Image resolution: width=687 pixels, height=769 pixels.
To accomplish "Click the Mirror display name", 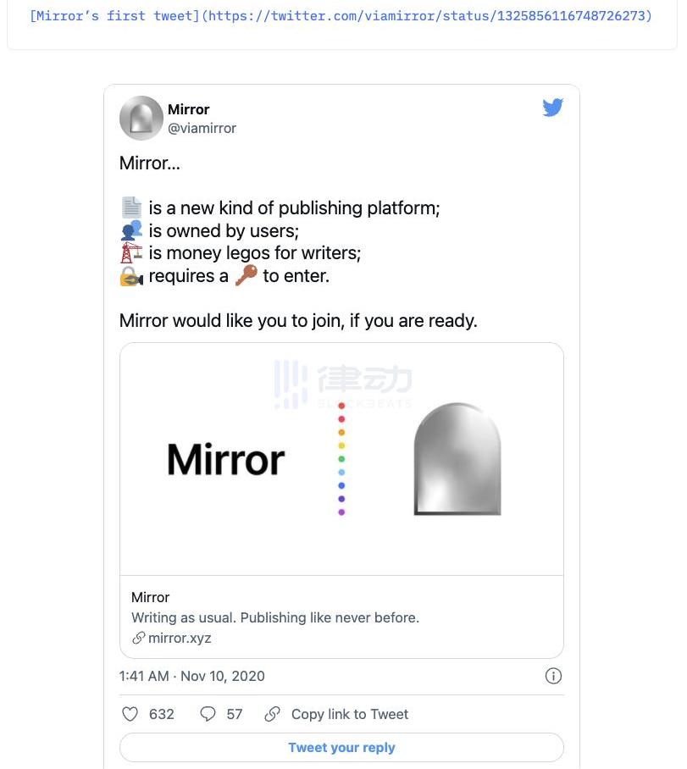I will coord(188,109).
